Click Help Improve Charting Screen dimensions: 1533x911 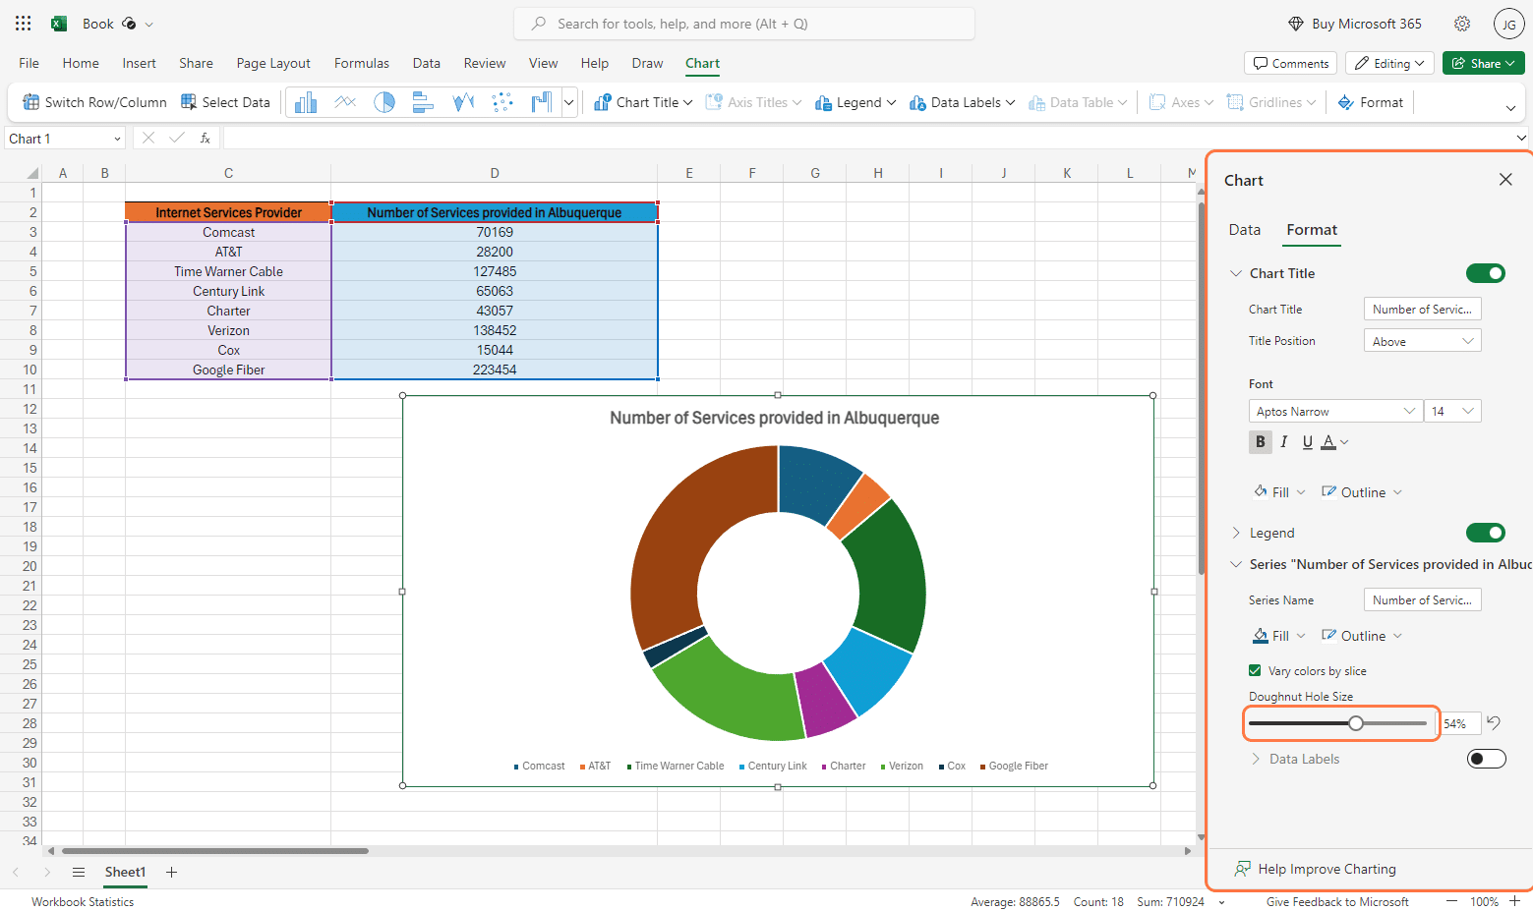[1316, 869]
